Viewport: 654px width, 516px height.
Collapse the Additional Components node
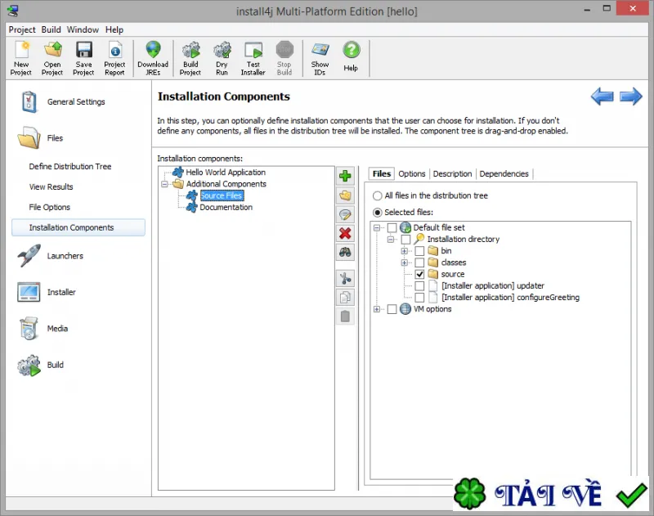[165, 184]
